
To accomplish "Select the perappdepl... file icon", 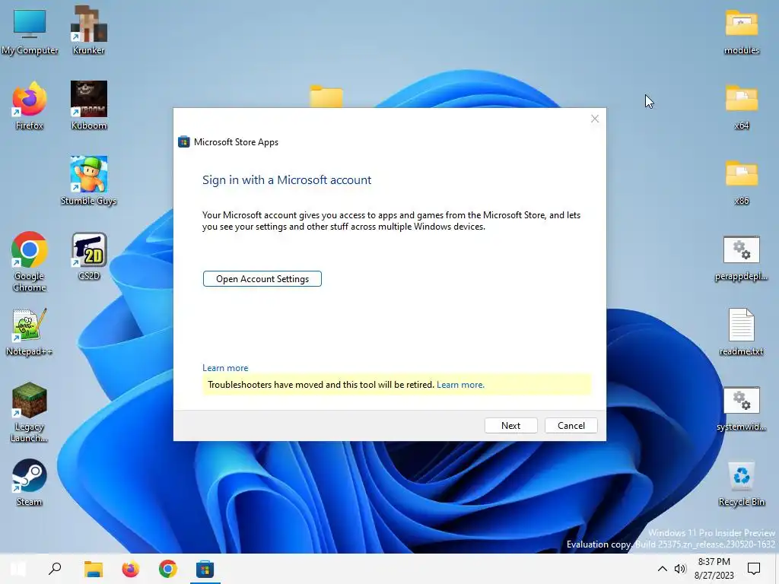I will [x=741, y=259].
